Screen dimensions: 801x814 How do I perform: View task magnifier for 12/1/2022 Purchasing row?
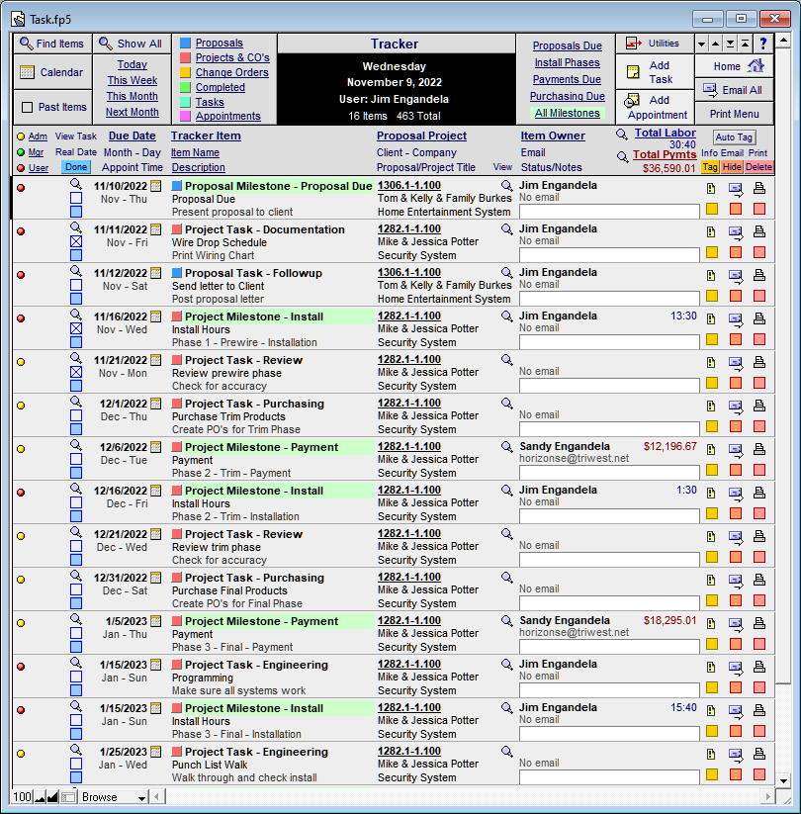[76, 402]
